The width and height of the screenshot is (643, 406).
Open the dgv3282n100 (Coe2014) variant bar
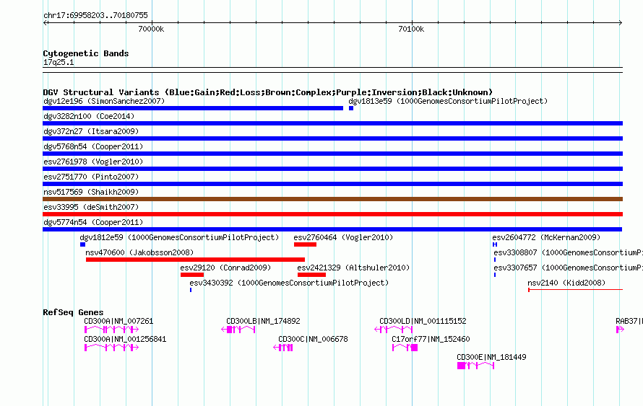[x=332, y=123]
